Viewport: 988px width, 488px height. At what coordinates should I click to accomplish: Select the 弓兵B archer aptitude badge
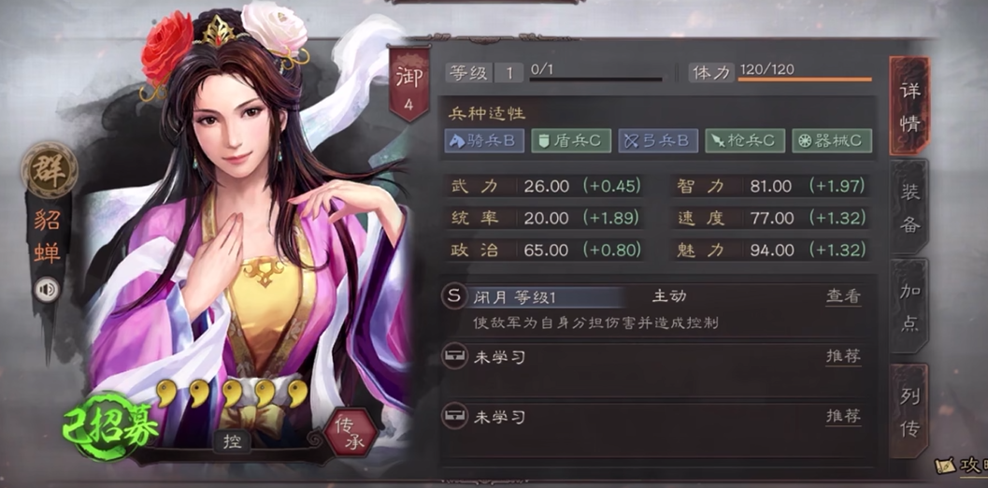pos(658,140)
